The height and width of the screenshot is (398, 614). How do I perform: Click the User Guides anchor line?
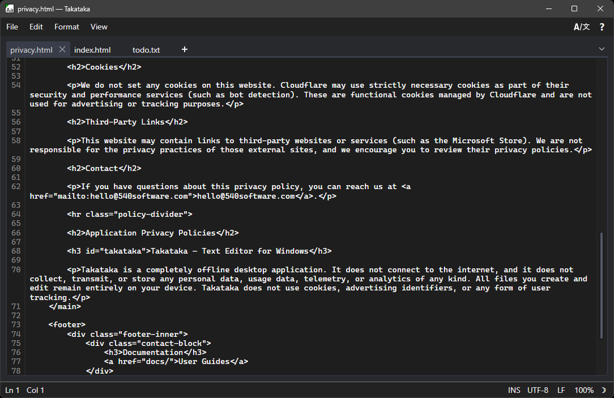pos(176,362)
